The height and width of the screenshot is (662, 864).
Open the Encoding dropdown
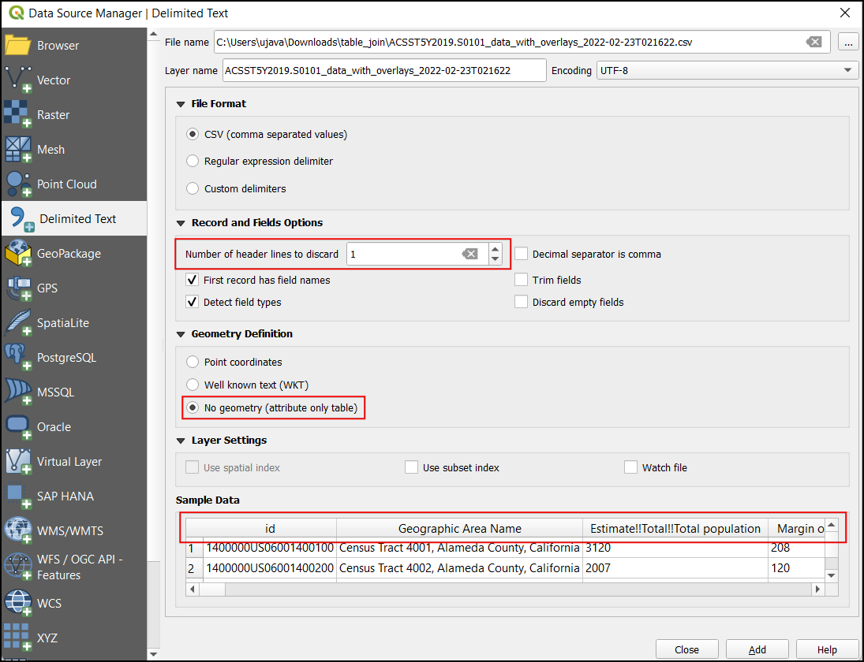[727, 70]
